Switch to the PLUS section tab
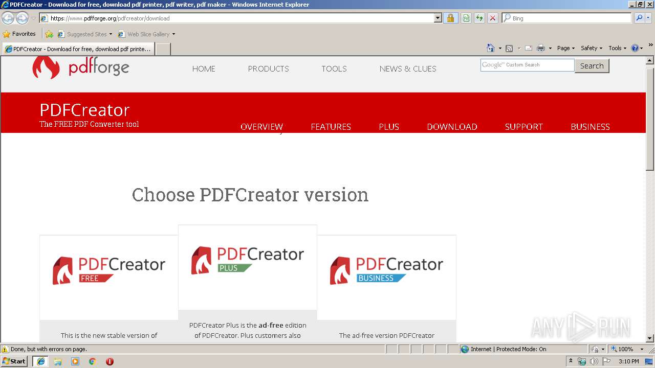The image size is (655, 368). (389, 127)
